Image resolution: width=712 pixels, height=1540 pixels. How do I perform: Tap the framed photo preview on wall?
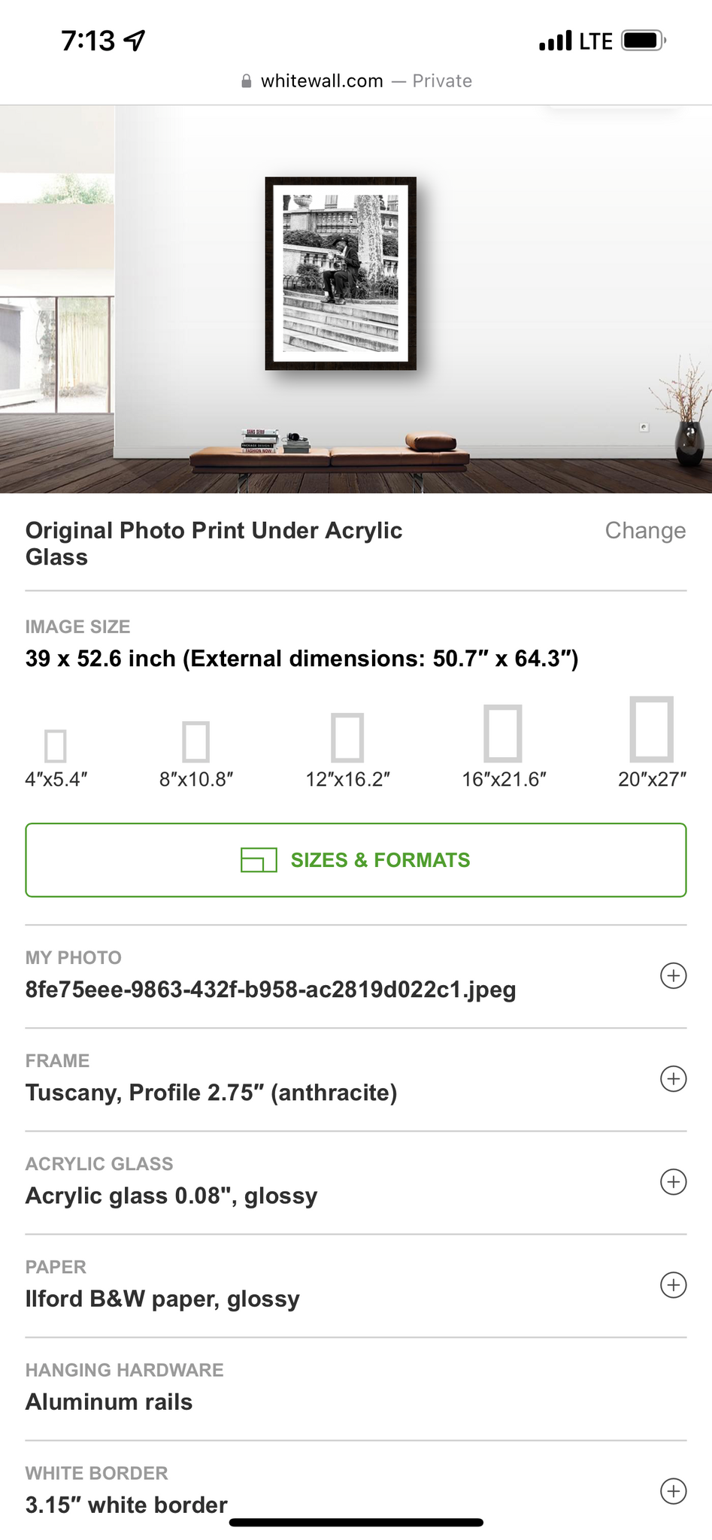[341, 274]
